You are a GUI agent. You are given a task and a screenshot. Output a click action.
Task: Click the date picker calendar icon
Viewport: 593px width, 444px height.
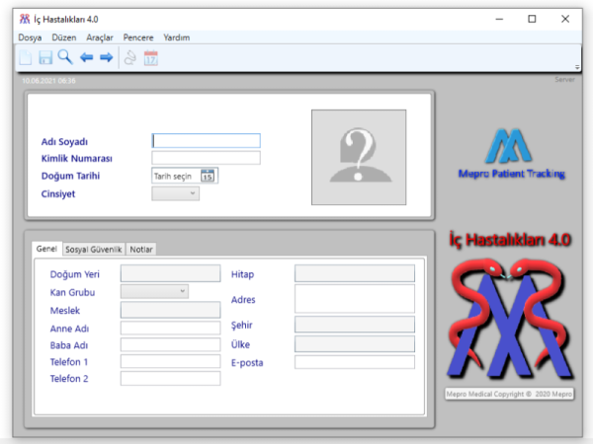click(208, 176)
